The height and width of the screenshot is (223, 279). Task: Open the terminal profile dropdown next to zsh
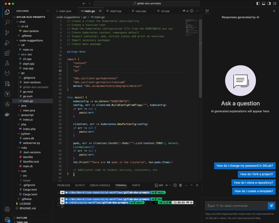pos(170,185)
